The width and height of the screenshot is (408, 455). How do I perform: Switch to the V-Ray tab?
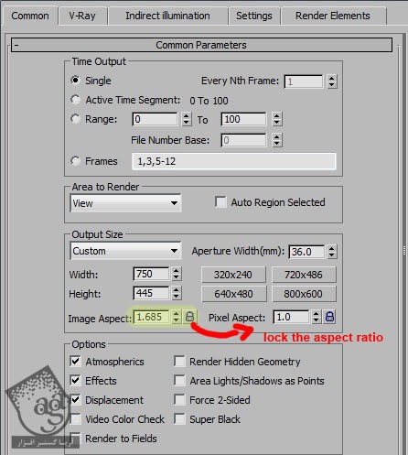pyautogui.click(x=82, y=16)
